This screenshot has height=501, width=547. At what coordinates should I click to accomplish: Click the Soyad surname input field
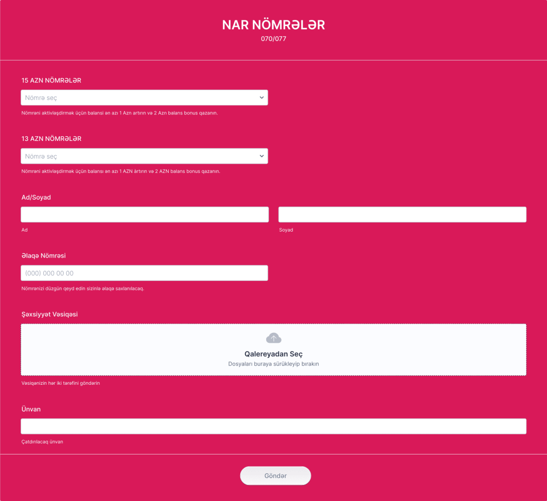pos(402,214)
